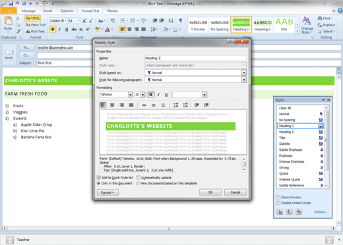Viewport: 343px width, 245px height.
Task: Open ribbon Calibri font name dropdown
Action: (66, 20)
